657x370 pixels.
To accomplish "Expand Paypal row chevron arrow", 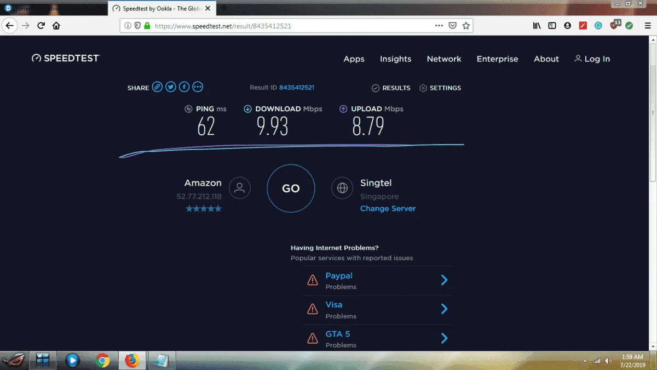I will 444,280.
